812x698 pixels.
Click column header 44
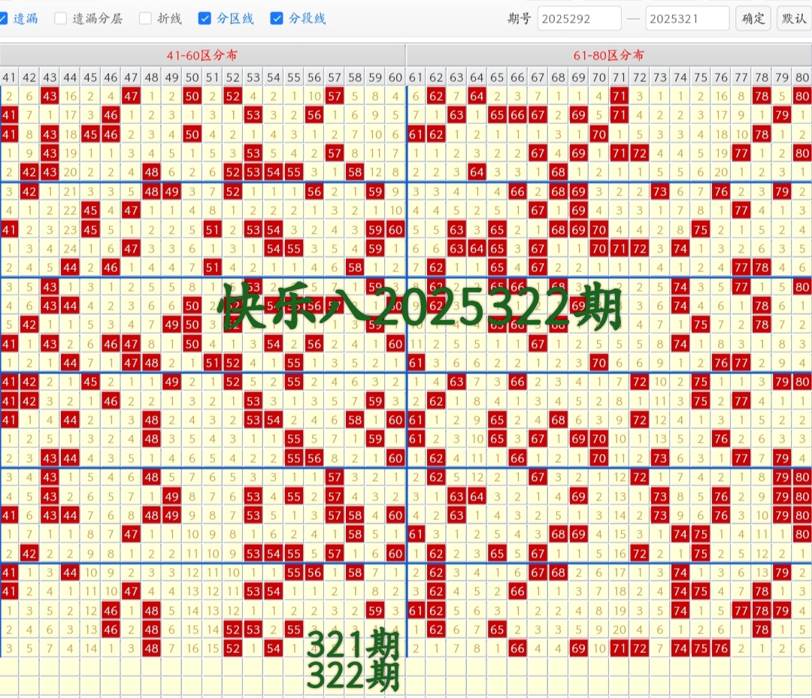(70, 77)
